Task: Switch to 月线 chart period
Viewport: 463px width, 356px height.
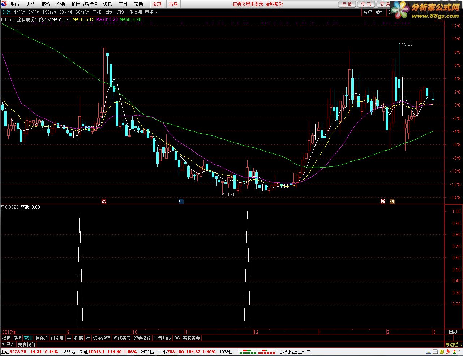Action: point(121,12)
